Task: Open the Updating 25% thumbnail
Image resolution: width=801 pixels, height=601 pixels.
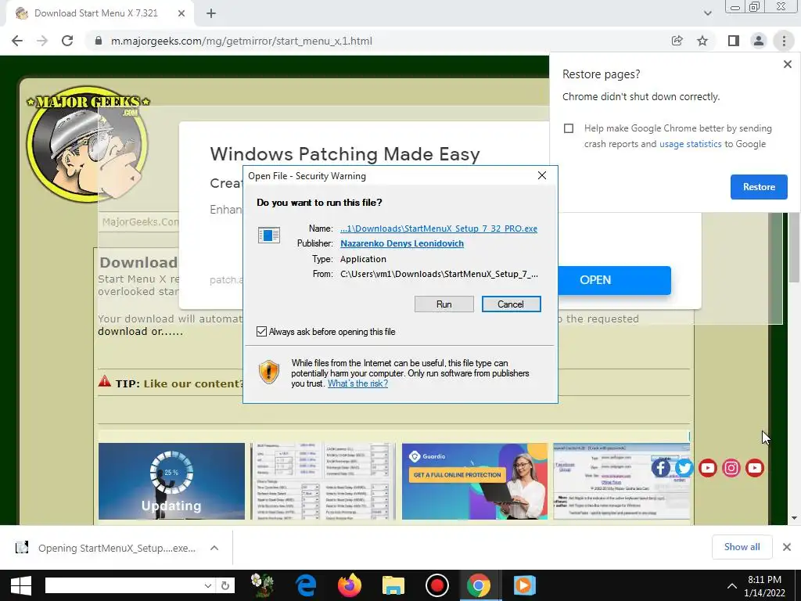Action: [171, 481]
